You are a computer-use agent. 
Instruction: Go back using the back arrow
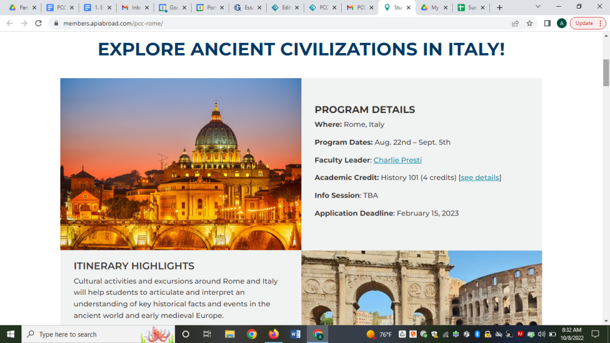coord(9,23)
